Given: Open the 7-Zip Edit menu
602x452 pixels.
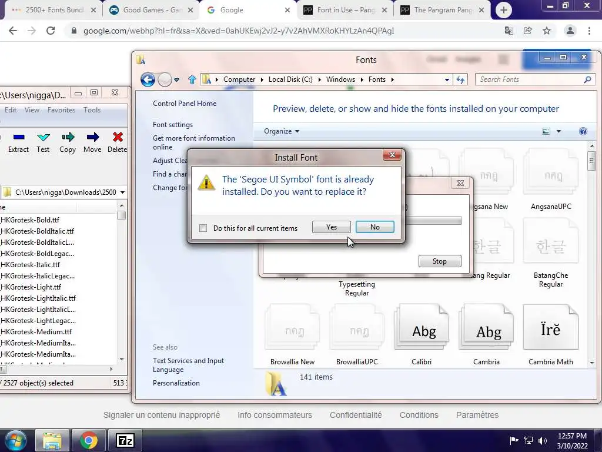Looking at the screenshot, I should point(11,110).
